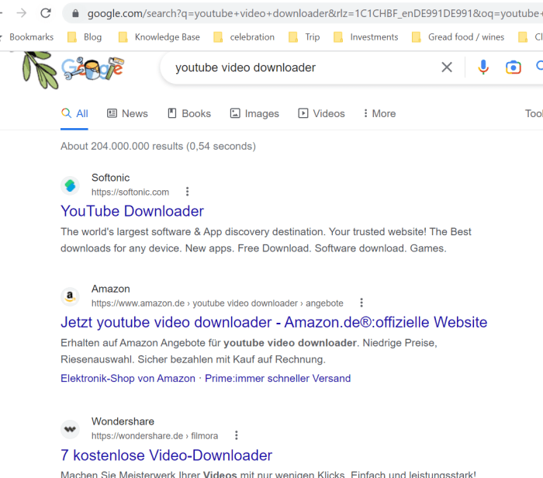The height and width of the screenshot is (478, 543).
Task: Switch to the Books tab
Action: click(189, 113)
